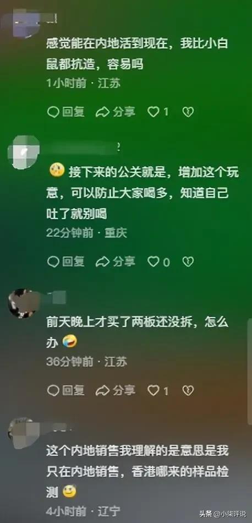252x523 pixels.
Task: Reply to the comment about 买了两板
Action: pyautogui.click(x=65, y=390)
